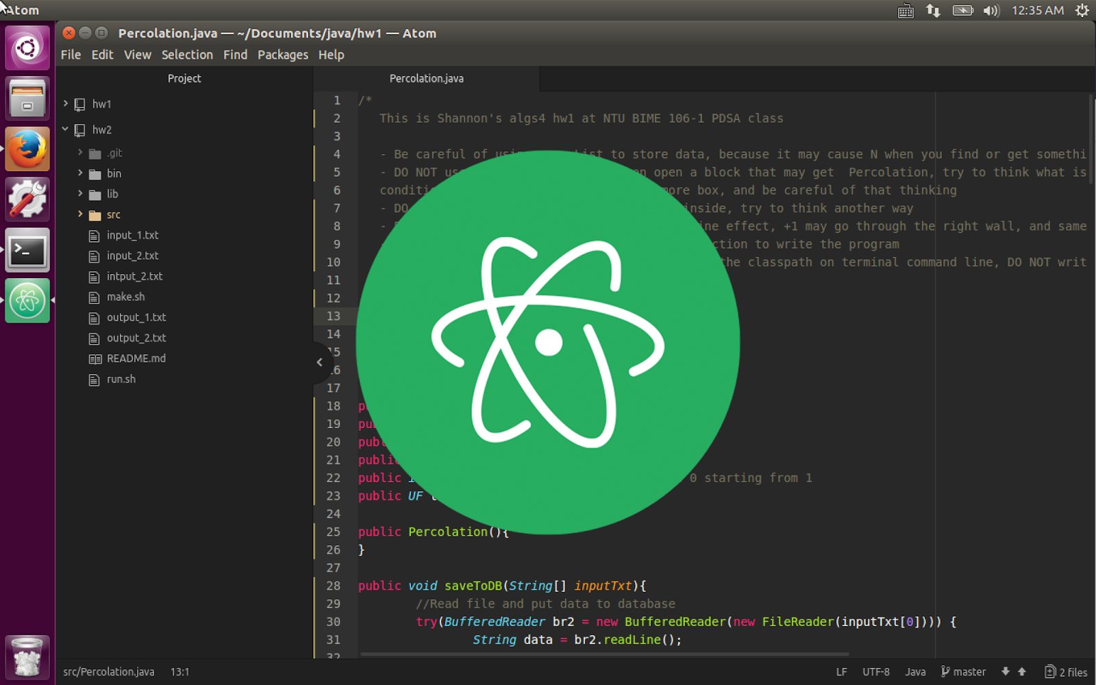Expand the src folder chevron
The width and height of the screenshot is (1096, 685).
[80, 214]
